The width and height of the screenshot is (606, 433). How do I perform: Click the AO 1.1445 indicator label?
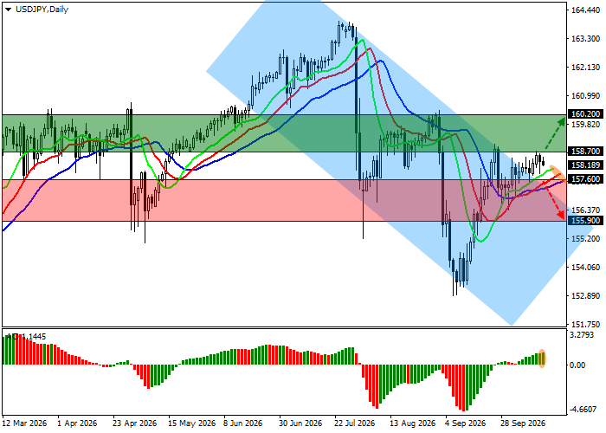(26, 337)
